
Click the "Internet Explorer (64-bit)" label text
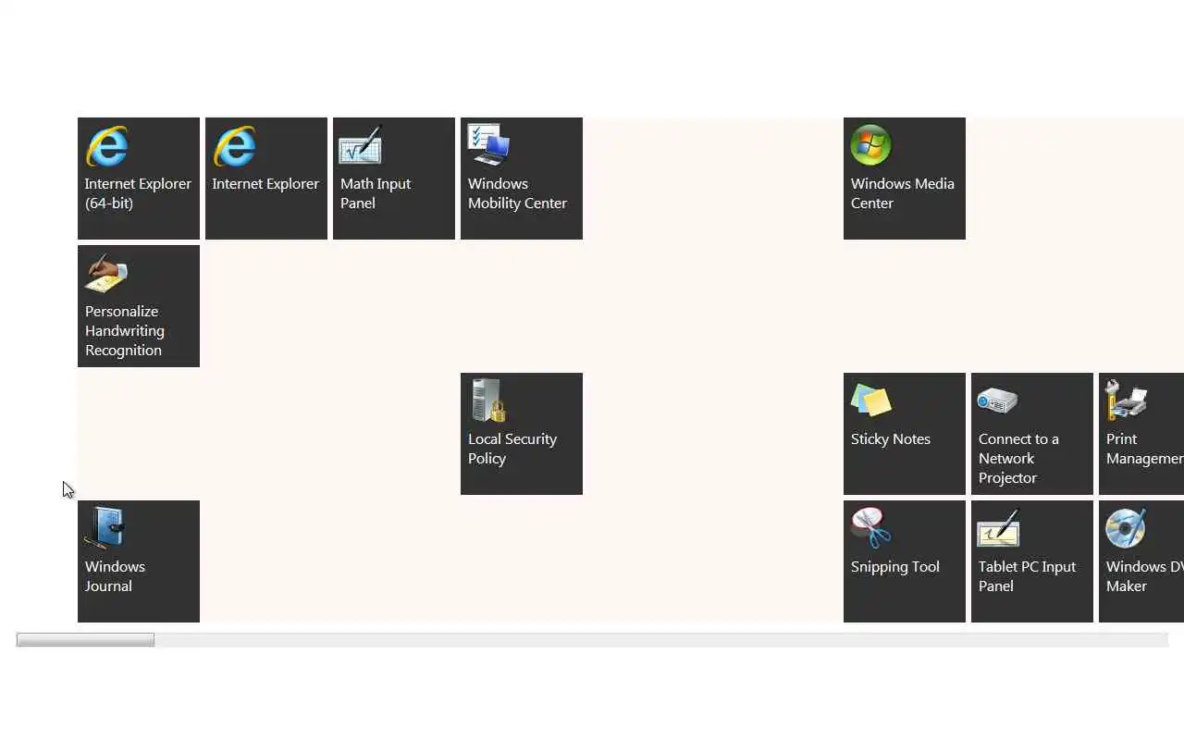point(138,193)
